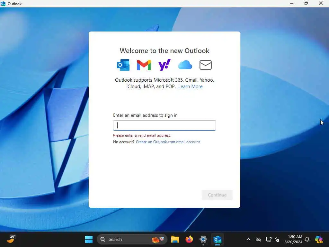
Task: Open Create an Outlook.com email account link
Action: (x=168, y=142)
